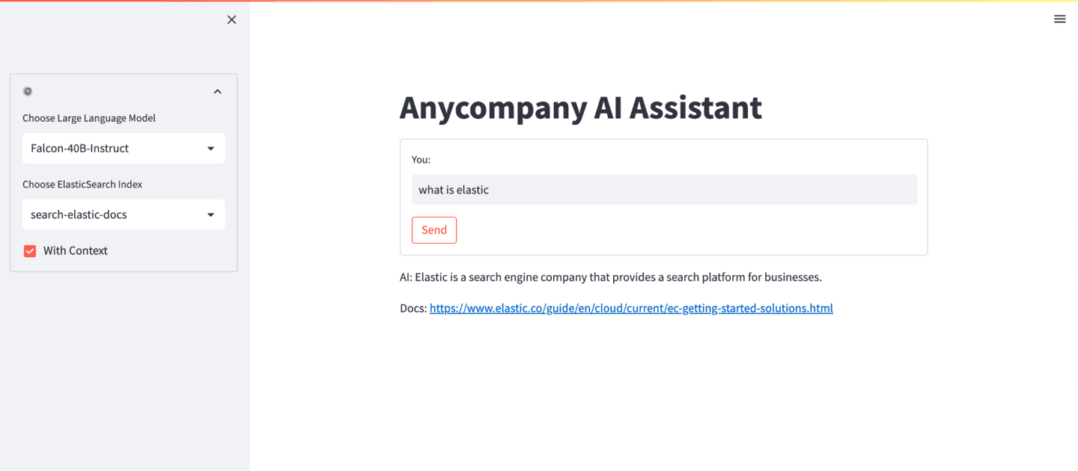Uncheck the With Context checkbox

coord(30,251)
